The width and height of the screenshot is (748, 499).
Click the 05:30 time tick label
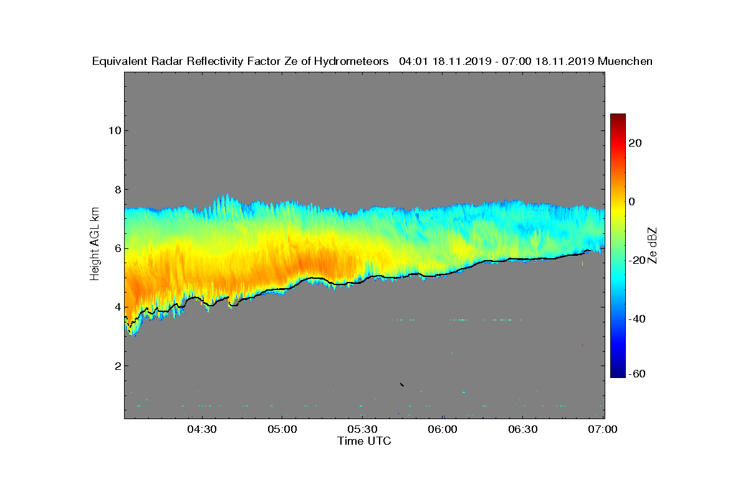(363, 430)
